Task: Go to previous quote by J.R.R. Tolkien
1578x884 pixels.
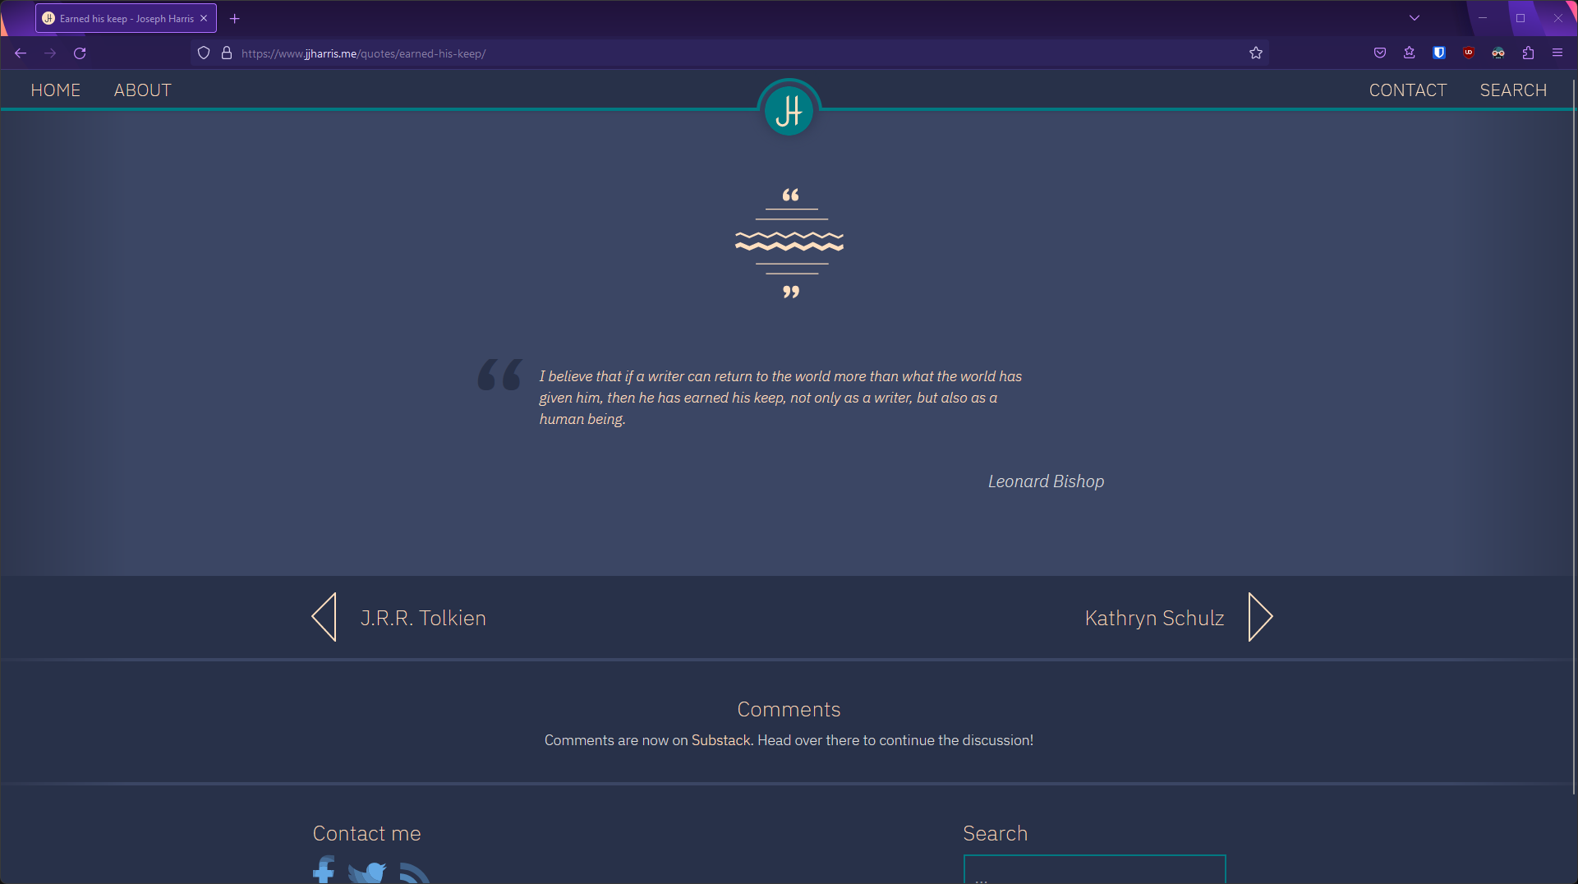Action: (x=399, y=618)
